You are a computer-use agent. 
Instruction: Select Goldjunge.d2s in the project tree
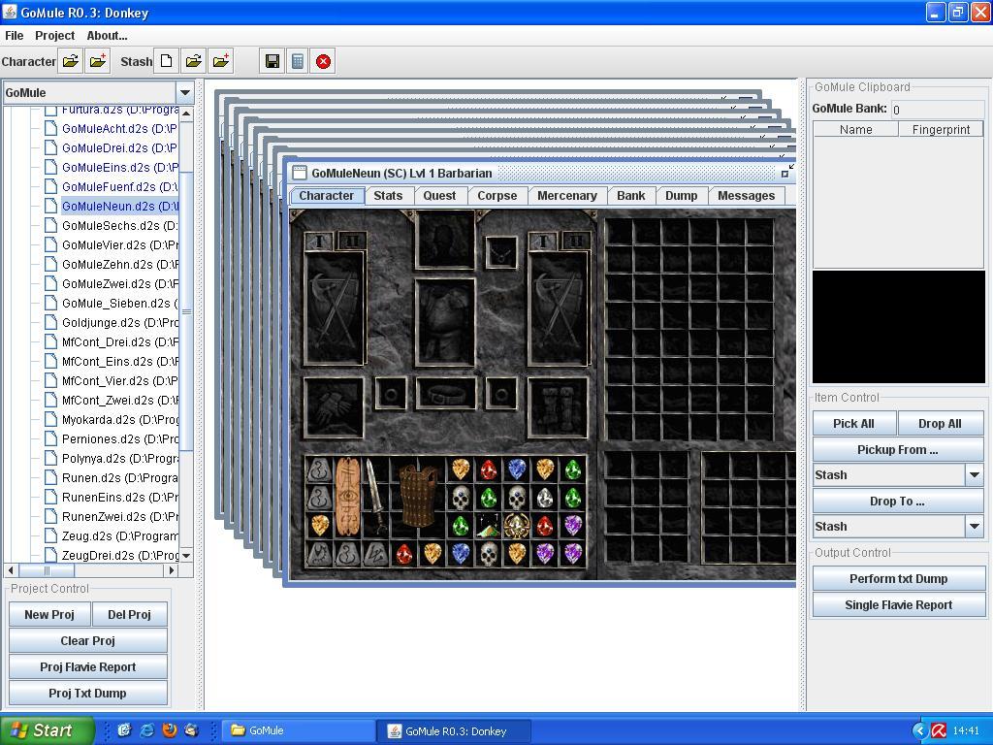point(119,322)
